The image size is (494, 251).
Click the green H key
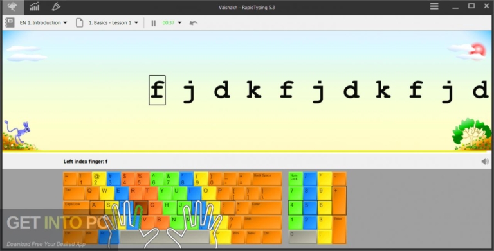[x=170, y=208]
